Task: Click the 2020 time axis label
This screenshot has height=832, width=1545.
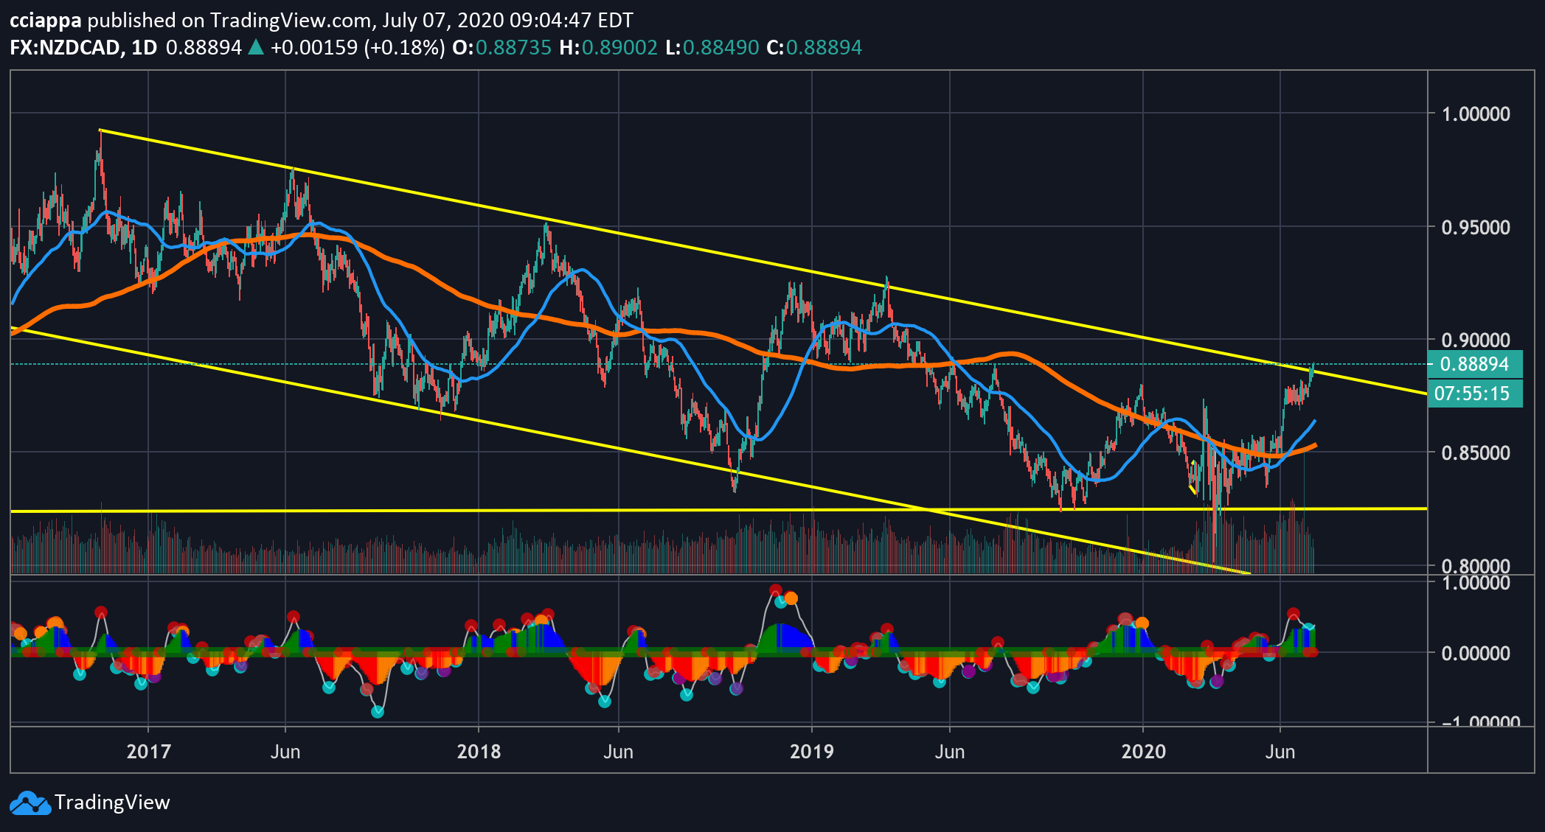Action: coord(1143,752)
